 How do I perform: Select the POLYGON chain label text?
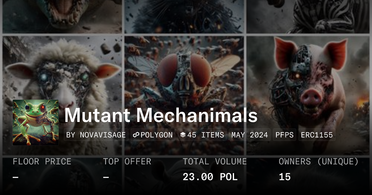point(157,135)
